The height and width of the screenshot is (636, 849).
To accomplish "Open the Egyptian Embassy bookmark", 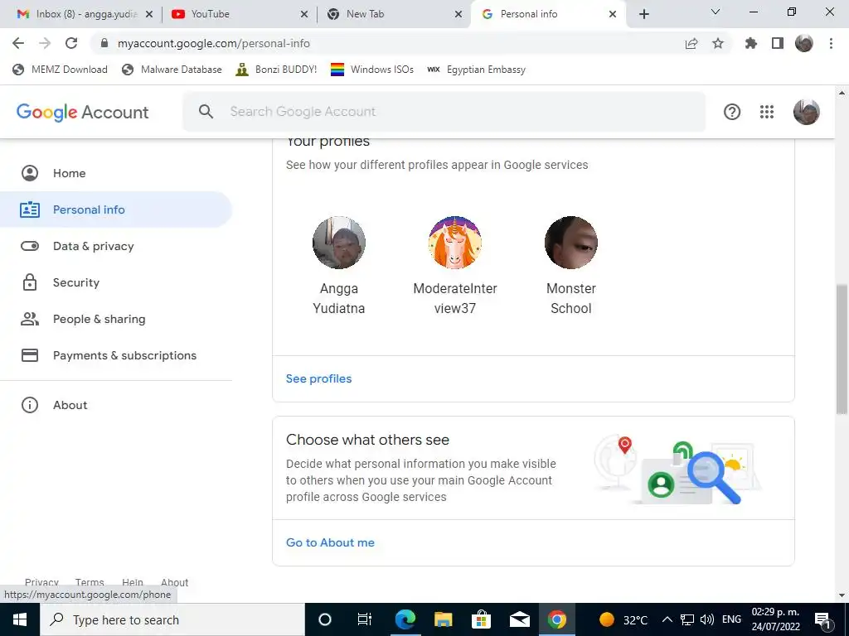I will [x=477, y=70].
